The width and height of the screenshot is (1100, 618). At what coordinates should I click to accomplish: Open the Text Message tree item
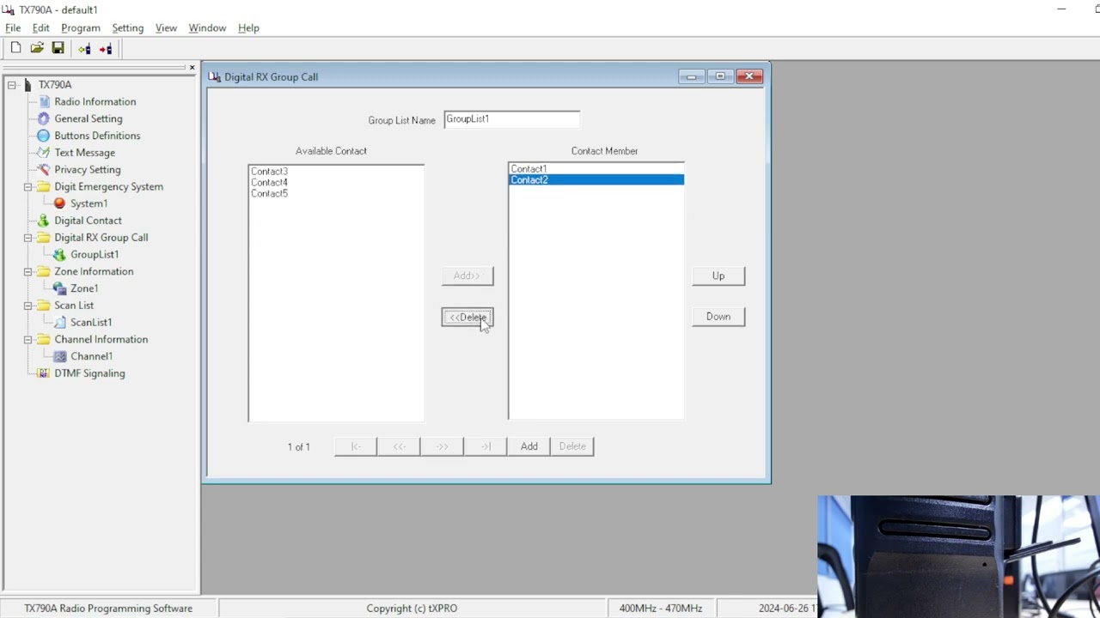(84, 153)
